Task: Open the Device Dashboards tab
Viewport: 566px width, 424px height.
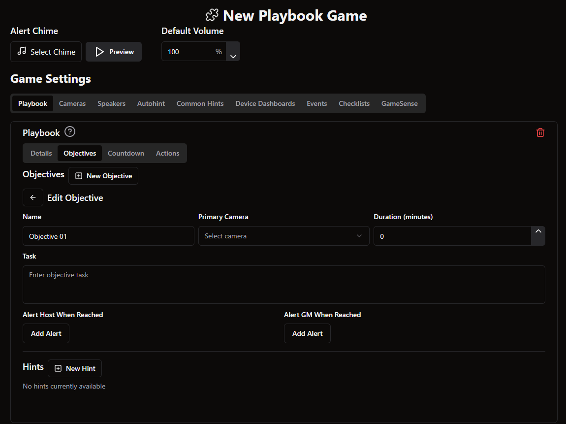Action: pyautogui.click(x=265, y=103)
